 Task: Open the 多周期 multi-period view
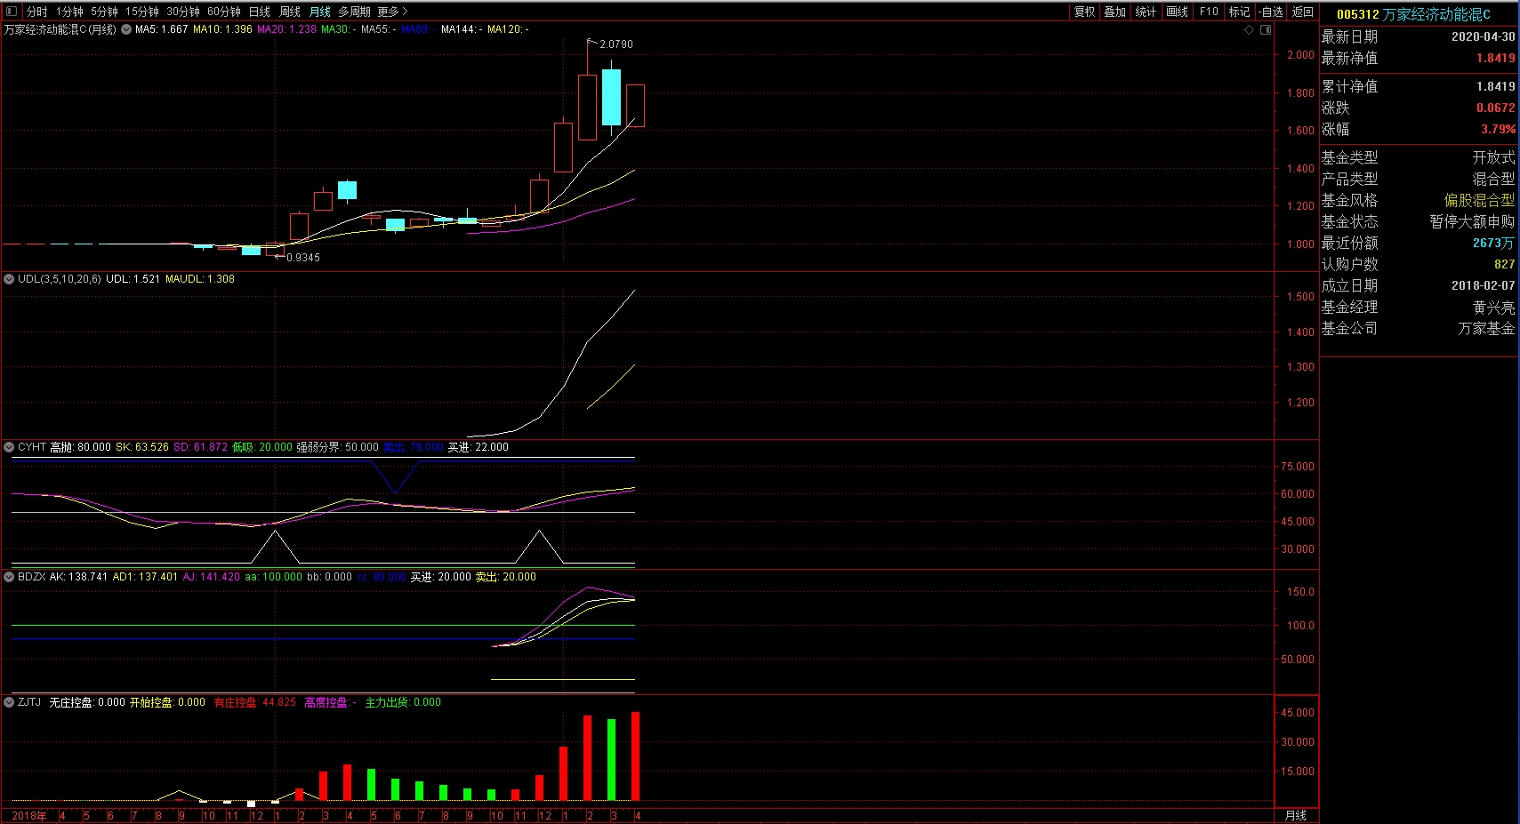354,12
